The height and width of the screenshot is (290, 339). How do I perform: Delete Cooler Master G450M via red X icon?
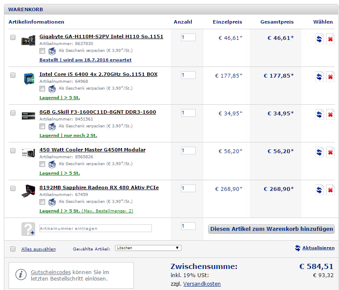(330, 152)
